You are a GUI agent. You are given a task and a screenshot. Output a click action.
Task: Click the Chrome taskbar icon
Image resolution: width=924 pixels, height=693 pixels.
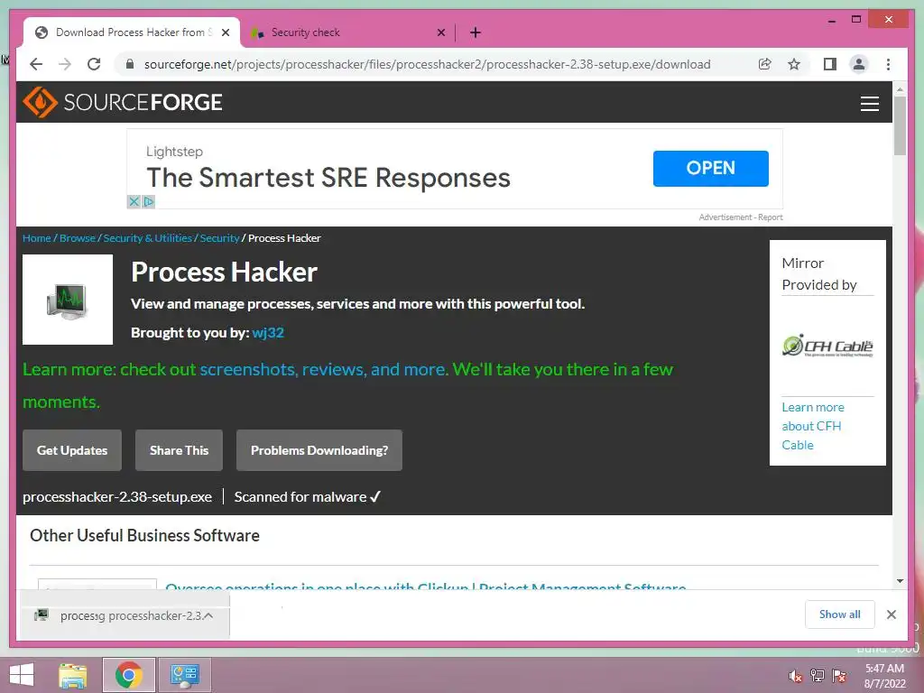click(128, 675)
